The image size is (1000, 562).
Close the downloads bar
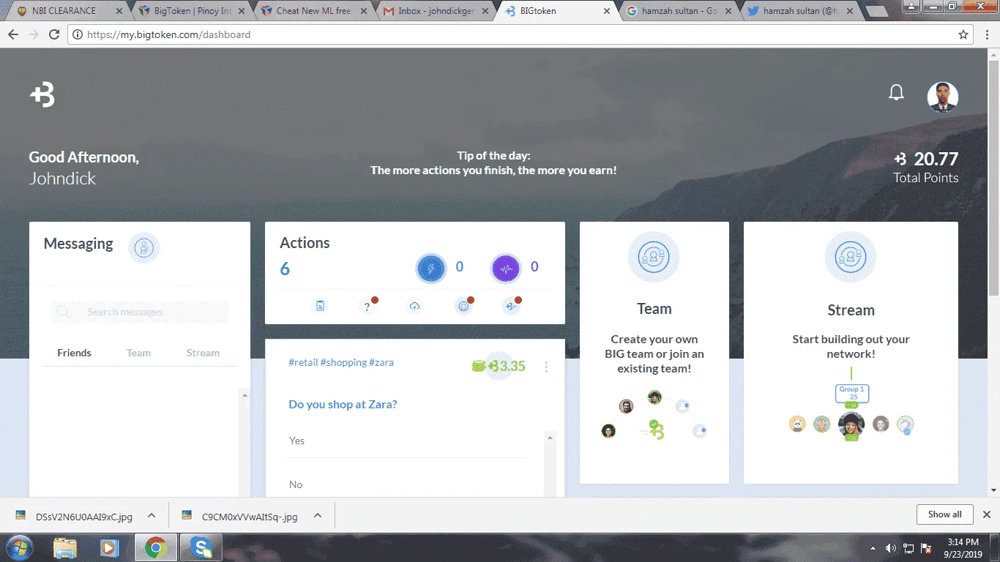[x=987, y=514]
